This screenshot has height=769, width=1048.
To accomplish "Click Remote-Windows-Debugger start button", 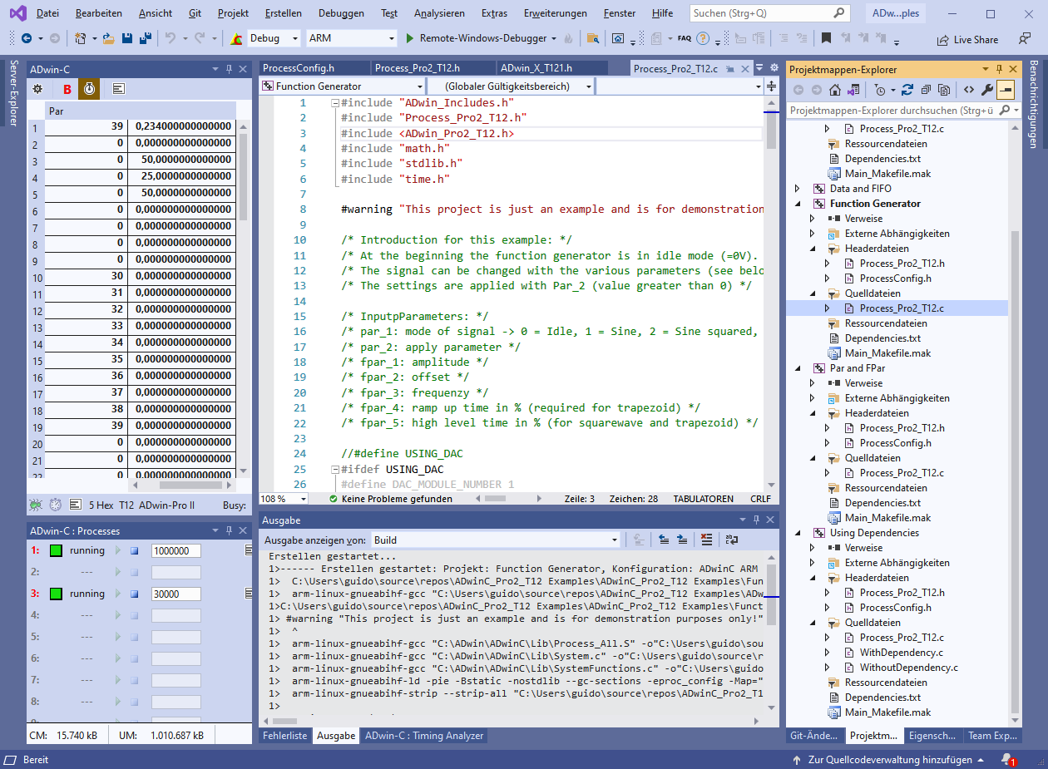I will (476, 38).
